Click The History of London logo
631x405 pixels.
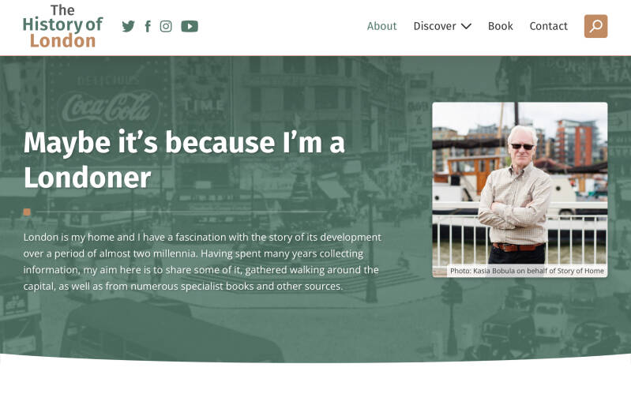(62, 27)
